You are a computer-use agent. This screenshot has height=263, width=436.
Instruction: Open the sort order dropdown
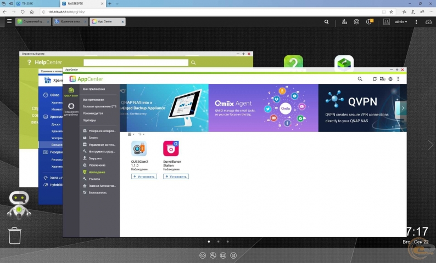click(141, 134)
